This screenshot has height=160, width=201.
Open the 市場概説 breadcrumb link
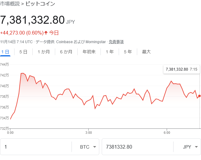[x=10, y=4]
